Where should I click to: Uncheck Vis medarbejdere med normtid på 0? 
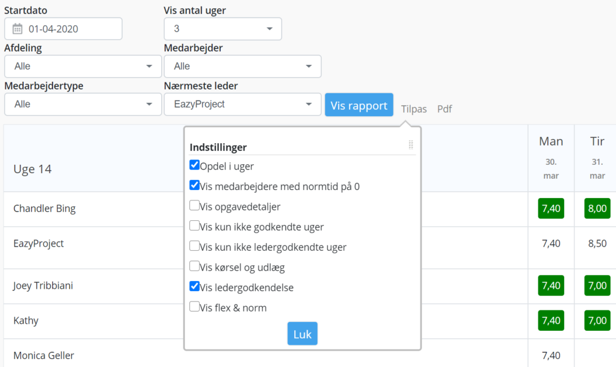point(194,186)
